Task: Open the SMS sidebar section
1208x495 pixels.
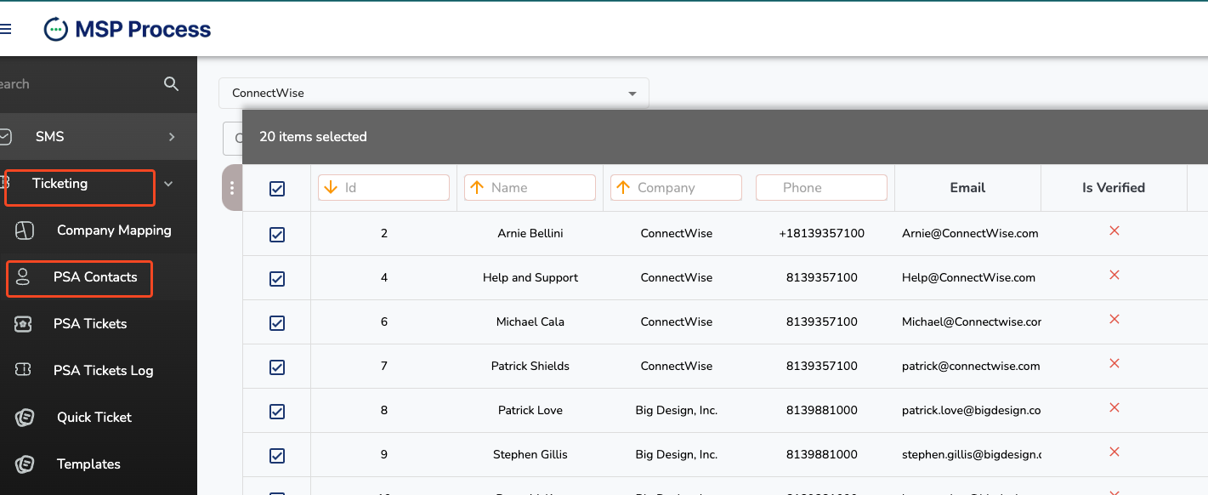Action: pyautogui.click(x=99, y=137)
